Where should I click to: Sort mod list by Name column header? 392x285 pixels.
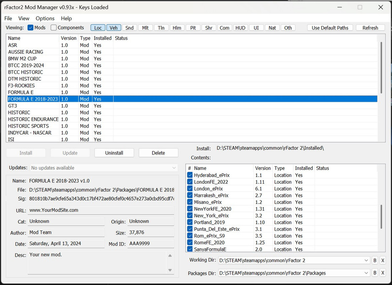pos(33,38)
